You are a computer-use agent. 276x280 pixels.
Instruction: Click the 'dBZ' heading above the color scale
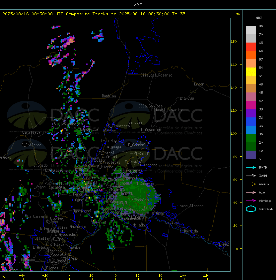click(x=259, y=18)
